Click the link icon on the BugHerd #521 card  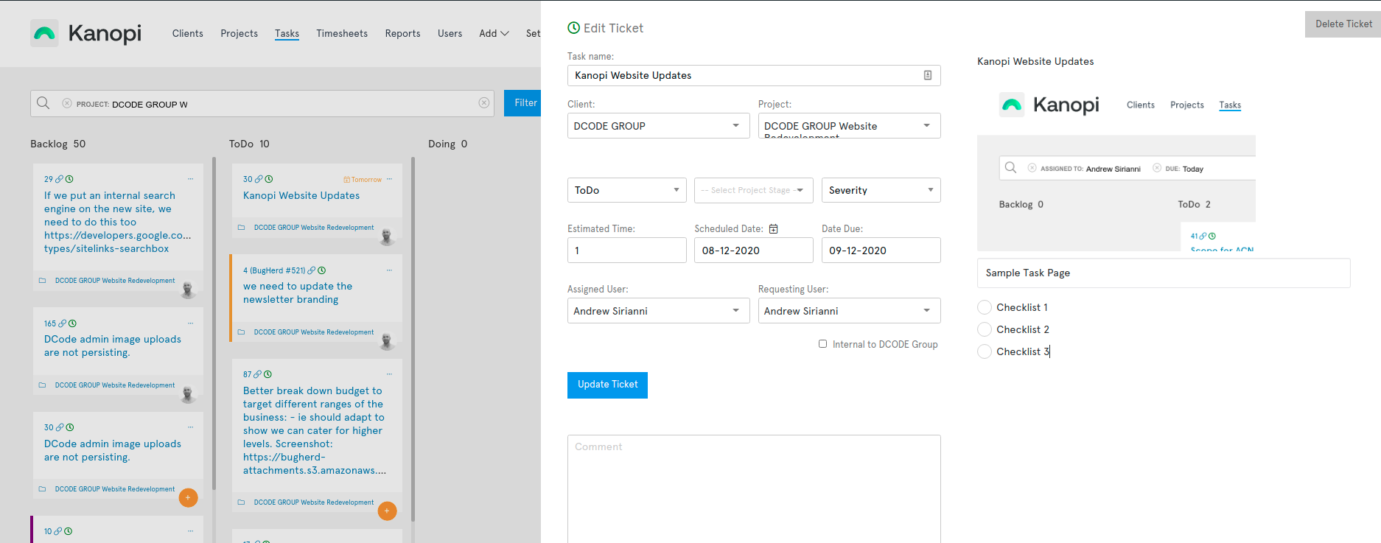tap(312, 270)
